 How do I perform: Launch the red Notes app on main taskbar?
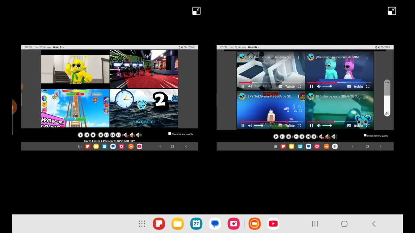pyautogui.click(x=159, y=224)
